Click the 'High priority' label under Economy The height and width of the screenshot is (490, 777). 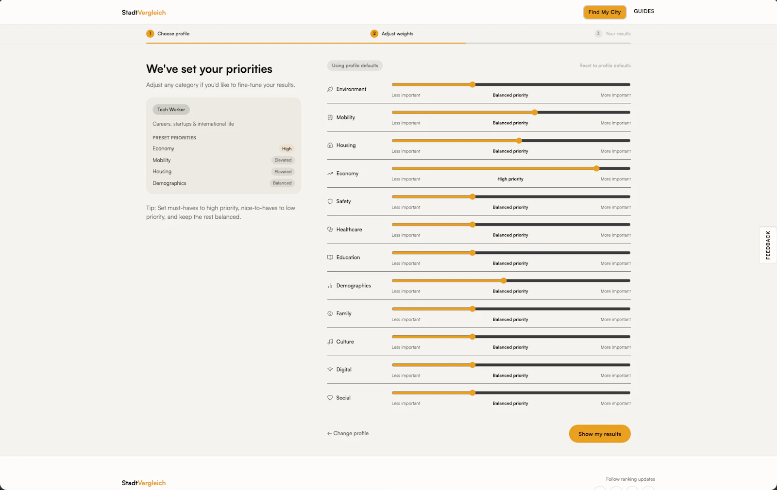(x=510, y=179)
